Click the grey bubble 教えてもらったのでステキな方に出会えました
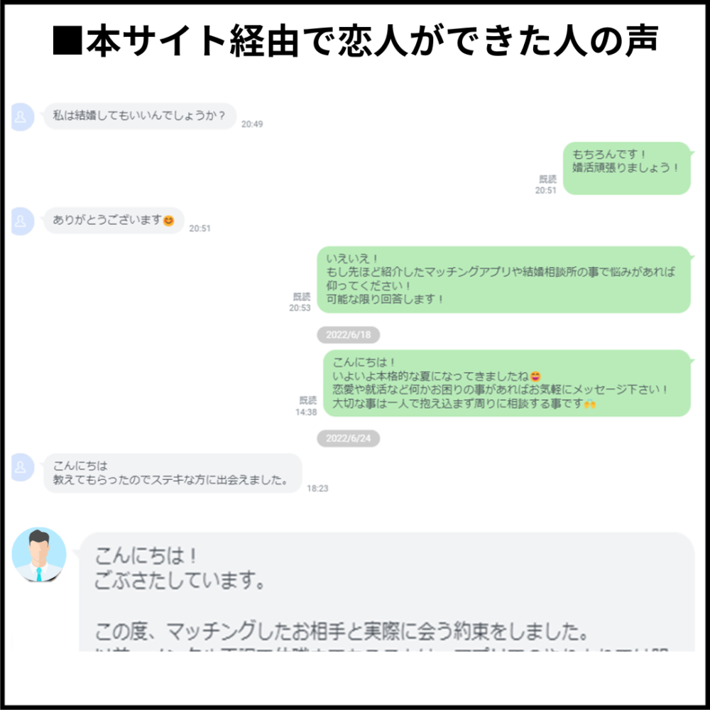The image size is (710, 710). click(x=173, y=473)
